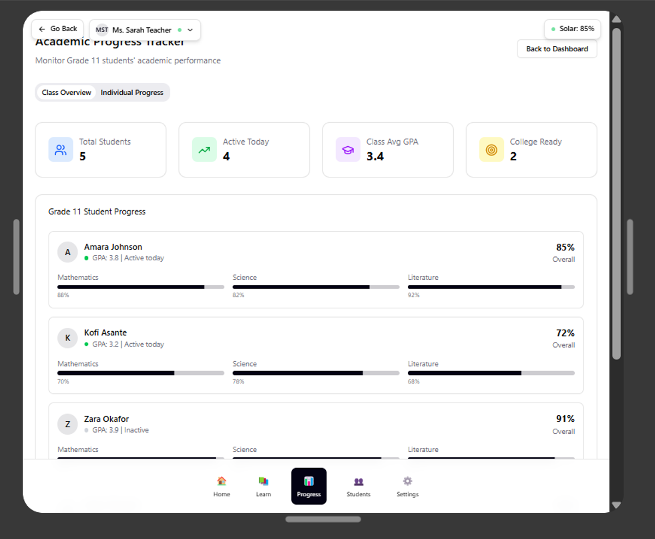655x539 pixels.
Task: Switch to the Individual Progress tab
Action: 132,93
